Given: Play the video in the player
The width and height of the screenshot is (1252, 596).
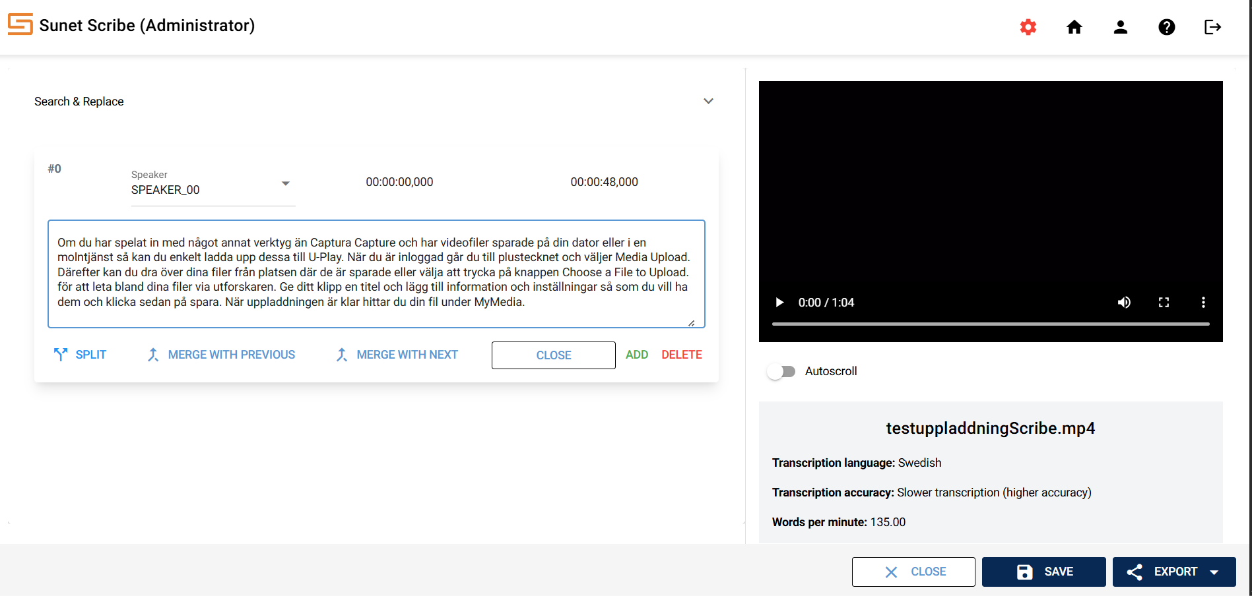Looking at the screenshot, I should (779, 303).
